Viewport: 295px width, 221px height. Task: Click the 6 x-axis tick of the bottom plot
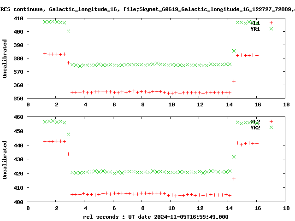click(114, 208)
